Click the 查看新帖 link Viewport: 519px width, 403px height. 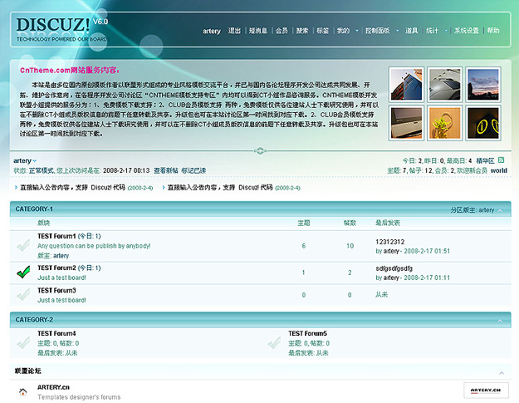point(165,170)
